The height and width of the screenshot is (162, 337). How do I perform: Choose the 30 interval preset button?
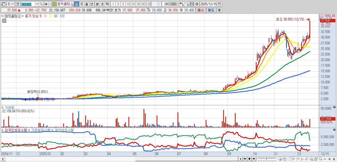(139, 4)
